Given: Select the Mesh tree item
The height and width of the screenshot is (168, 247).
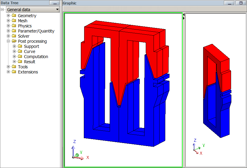Looking at the screenshot, I should pos(23,21).
